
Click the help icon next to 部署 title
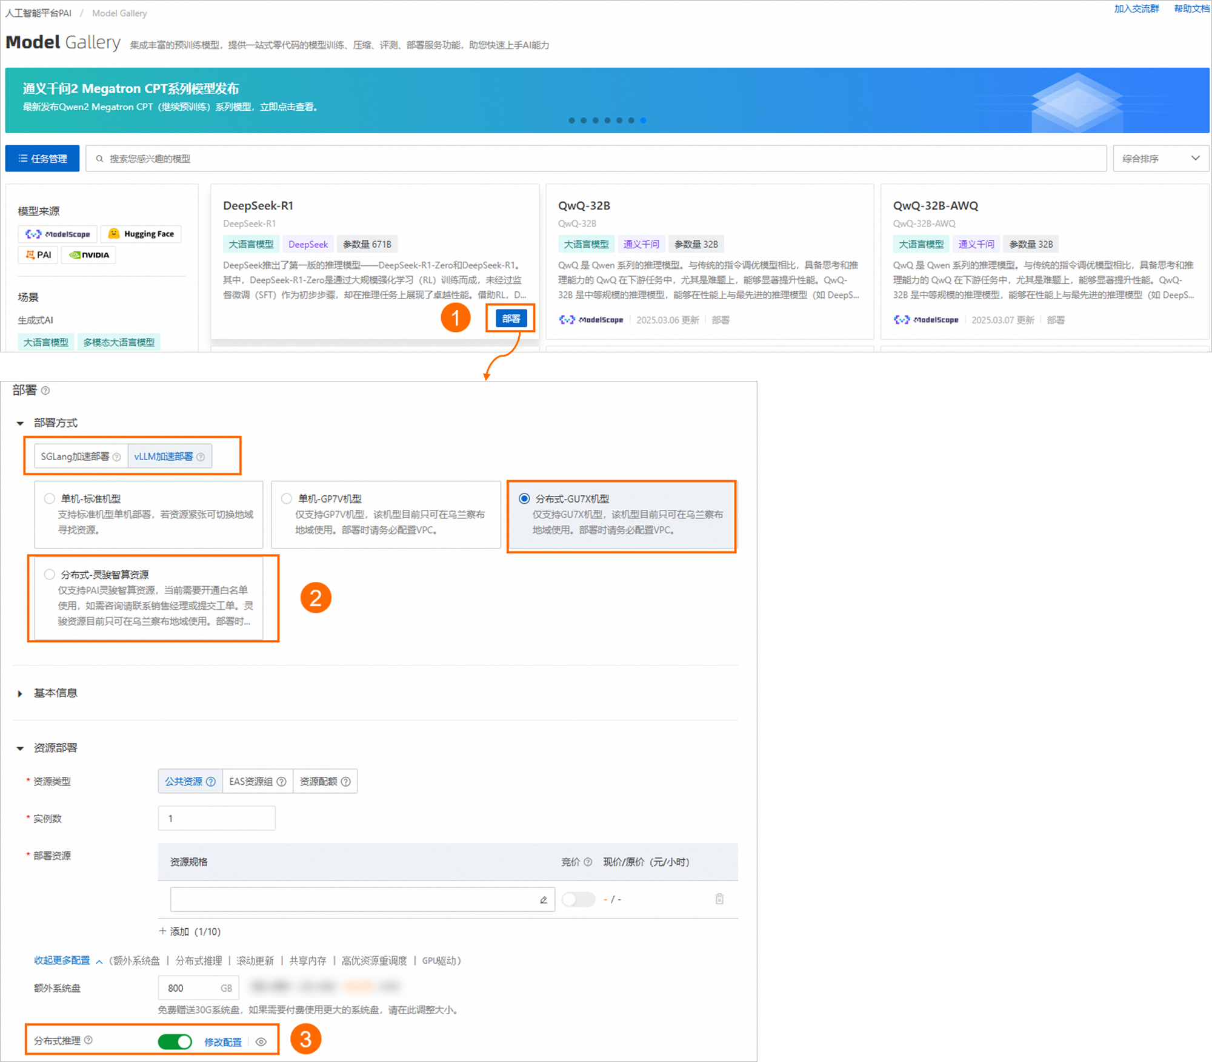pos(45,391)
